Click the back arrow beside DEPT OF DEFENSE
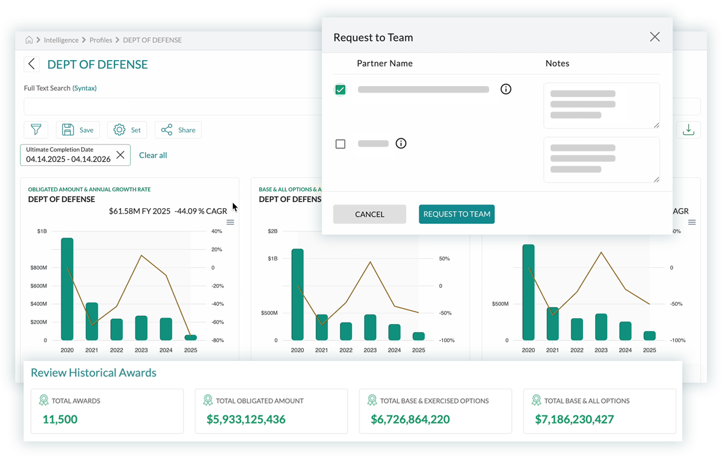 tap(31, 64)
